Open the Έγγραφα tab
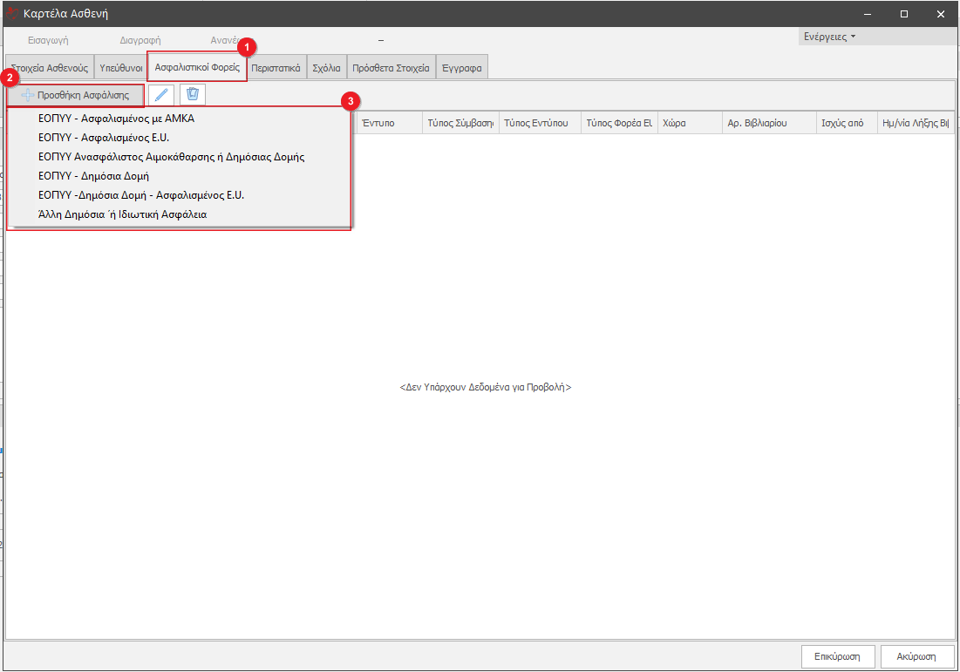 pos(462,67)
